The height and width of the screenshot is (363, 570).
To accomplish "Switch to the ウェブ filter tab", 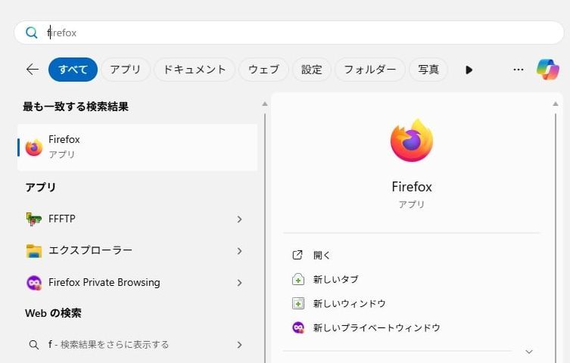I will pos(263,70).
